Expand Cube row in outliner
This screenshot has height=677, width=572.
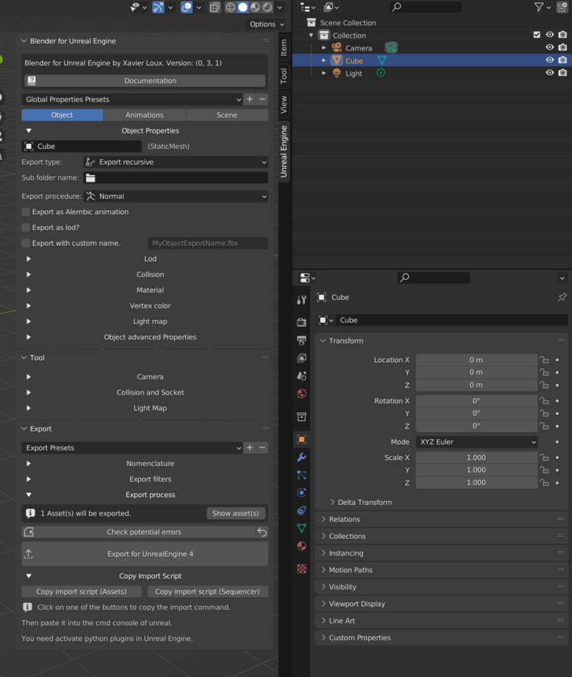pyautogui.click(x=324, y=60)
